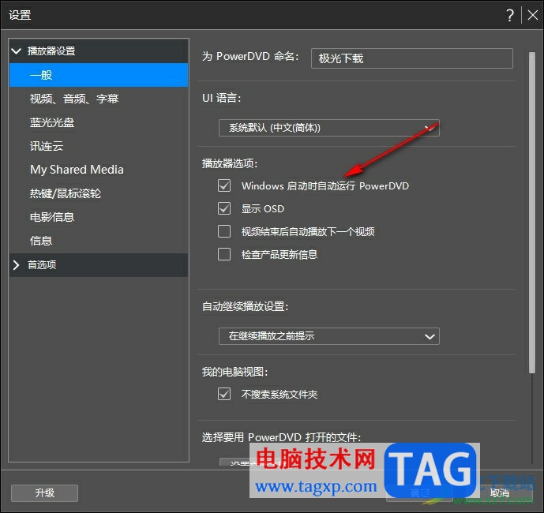Open the 自动继续播放设置 dropdown
Image resolution: width=544 pixels, height=513 pixels.
(329, 336)
